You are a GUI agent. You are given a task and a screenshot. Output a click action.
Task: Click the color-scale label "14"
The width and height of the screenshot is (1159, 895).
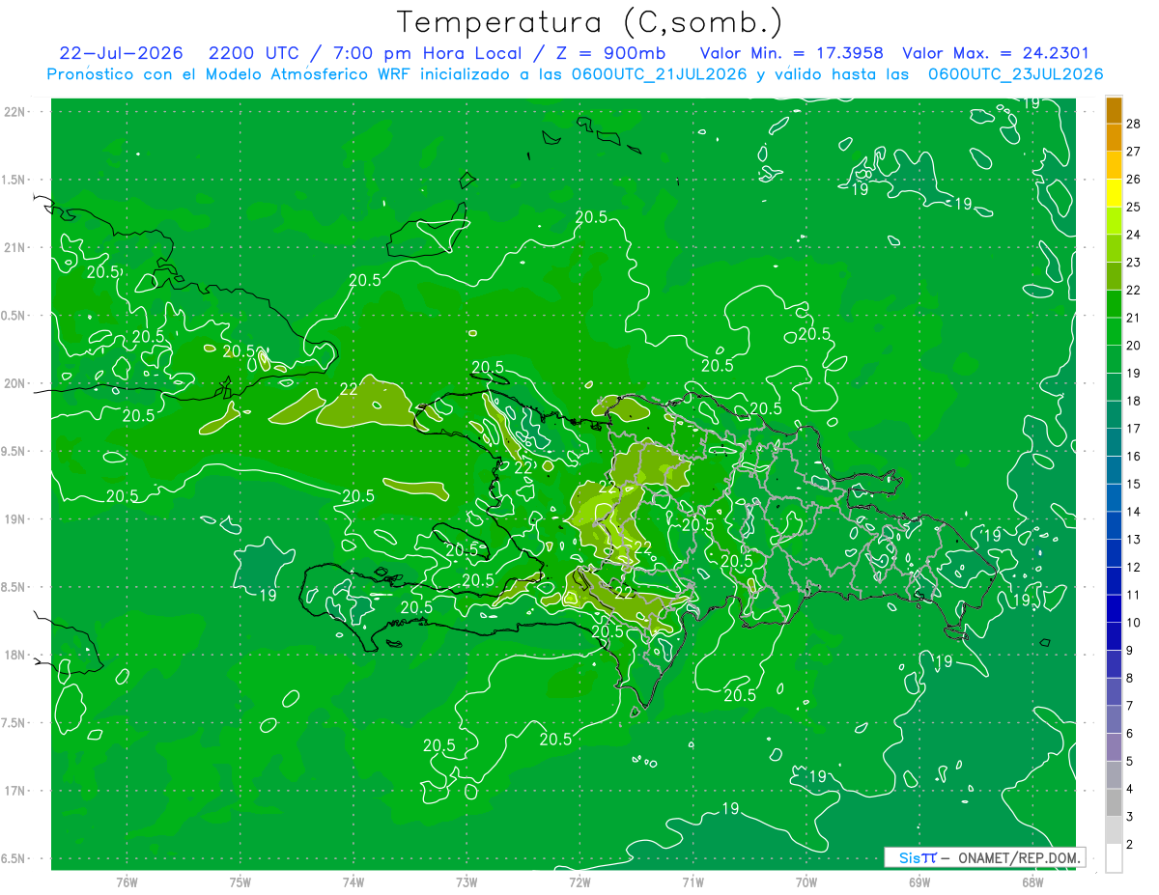(x=1134, y=512)
